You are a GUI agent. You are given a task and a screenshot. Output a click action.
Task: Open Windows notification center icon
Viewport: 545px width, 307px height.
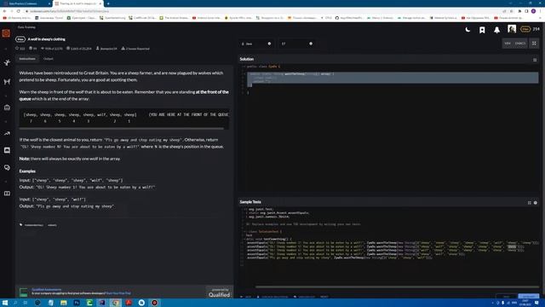[537, 303]
